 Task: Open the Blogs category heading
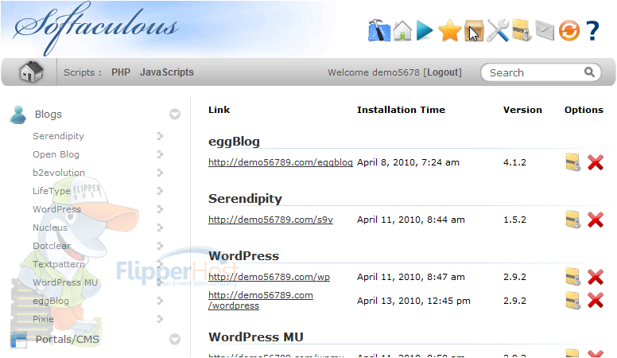[x=49, y=115]
